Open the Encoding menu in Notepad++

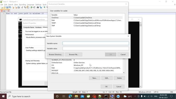(x=23, y=5)
